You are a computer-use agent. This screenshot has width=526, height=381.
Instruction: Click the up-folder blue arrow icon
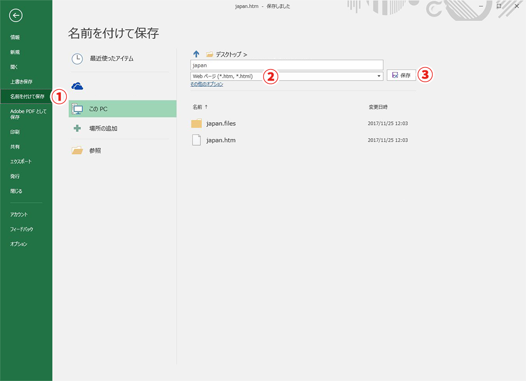pyautogui.click(x=196, y=54)
